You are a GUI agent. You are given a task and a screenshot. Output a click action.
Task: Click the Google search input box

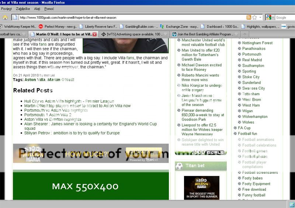(x=285, y=17)
